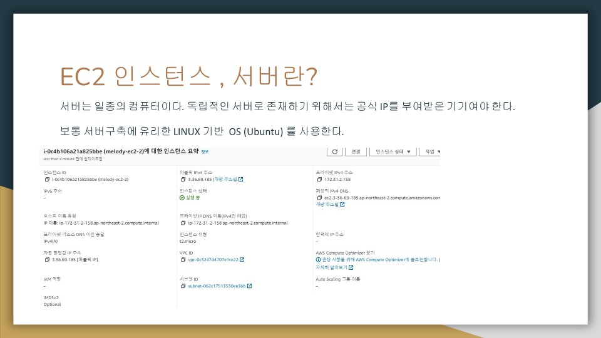Copy the subnet ID value

tap(183, 286)
